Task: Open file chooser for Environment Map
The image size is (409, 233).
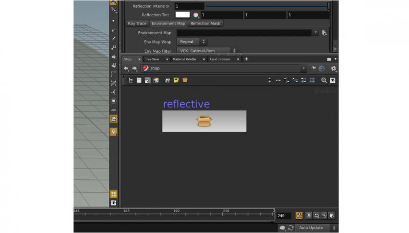Action: [x=324, y=33]
